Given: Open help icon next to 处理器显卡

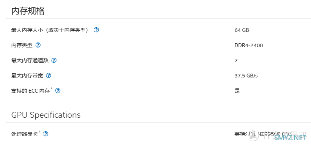Looking at the screenshot, I should (46, 134).
